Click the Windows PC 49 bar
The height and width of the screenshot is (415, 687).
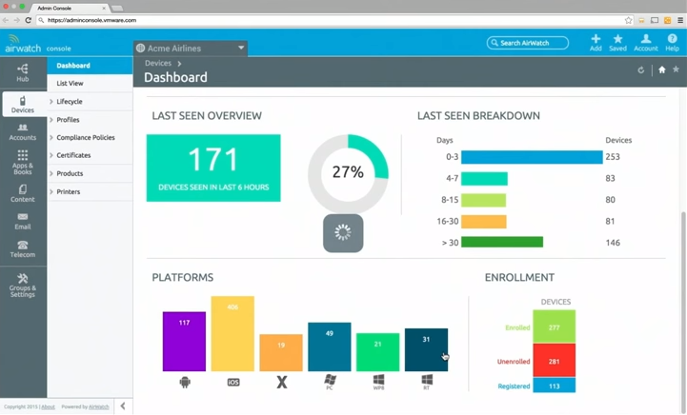(x=330, y=346)
